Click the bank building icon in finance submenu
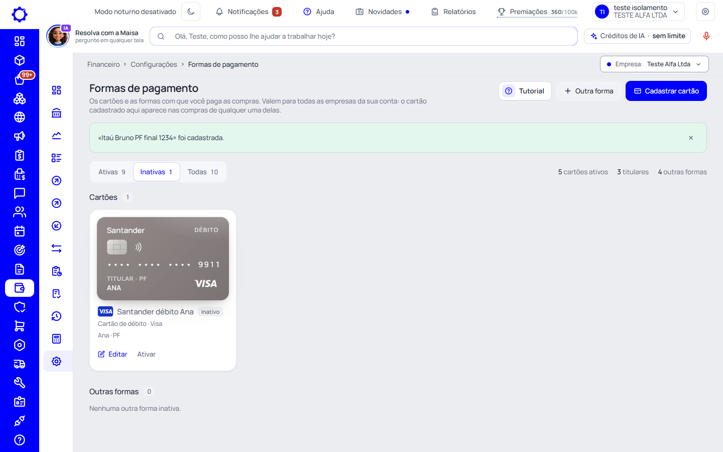Viewport: 723px width, 452px height. [57, 113]
